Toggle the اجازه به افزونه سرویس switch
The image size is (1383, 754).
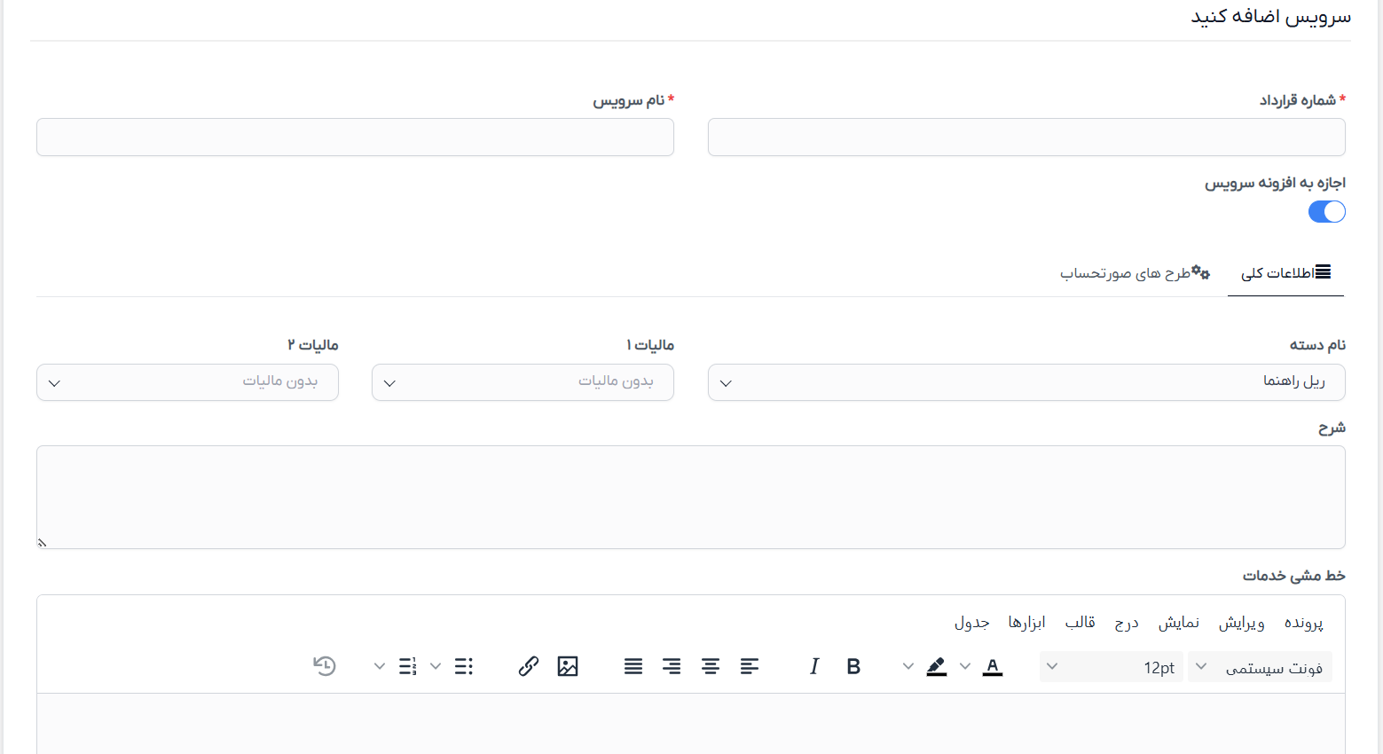pyautogui.click(x=1327, y=212)
